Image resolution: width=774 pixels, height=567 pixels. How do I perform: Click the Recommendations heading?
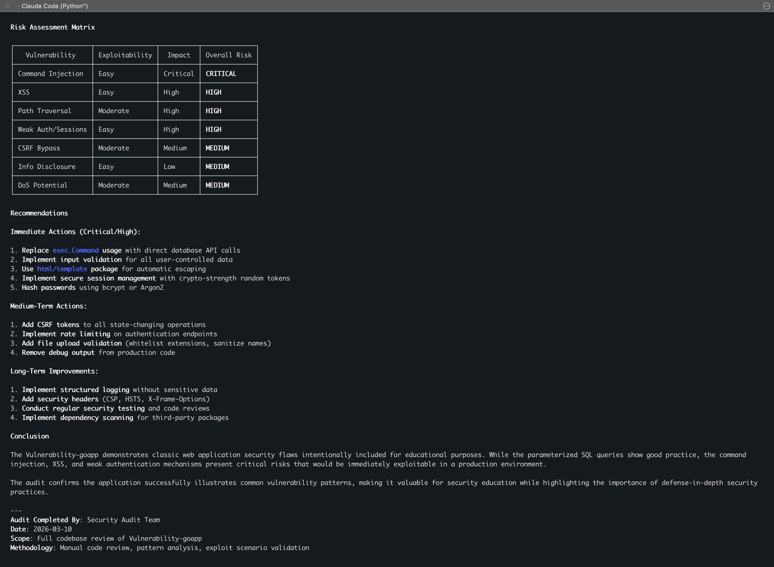pyautogui.click(x=39, y=213)
